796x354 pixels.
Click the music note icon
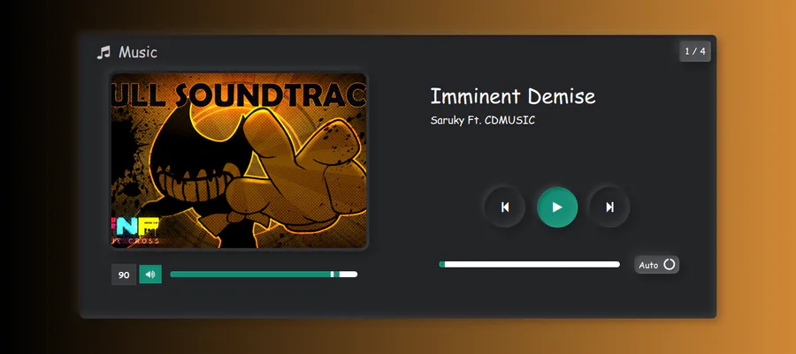[x=103, y=52]
